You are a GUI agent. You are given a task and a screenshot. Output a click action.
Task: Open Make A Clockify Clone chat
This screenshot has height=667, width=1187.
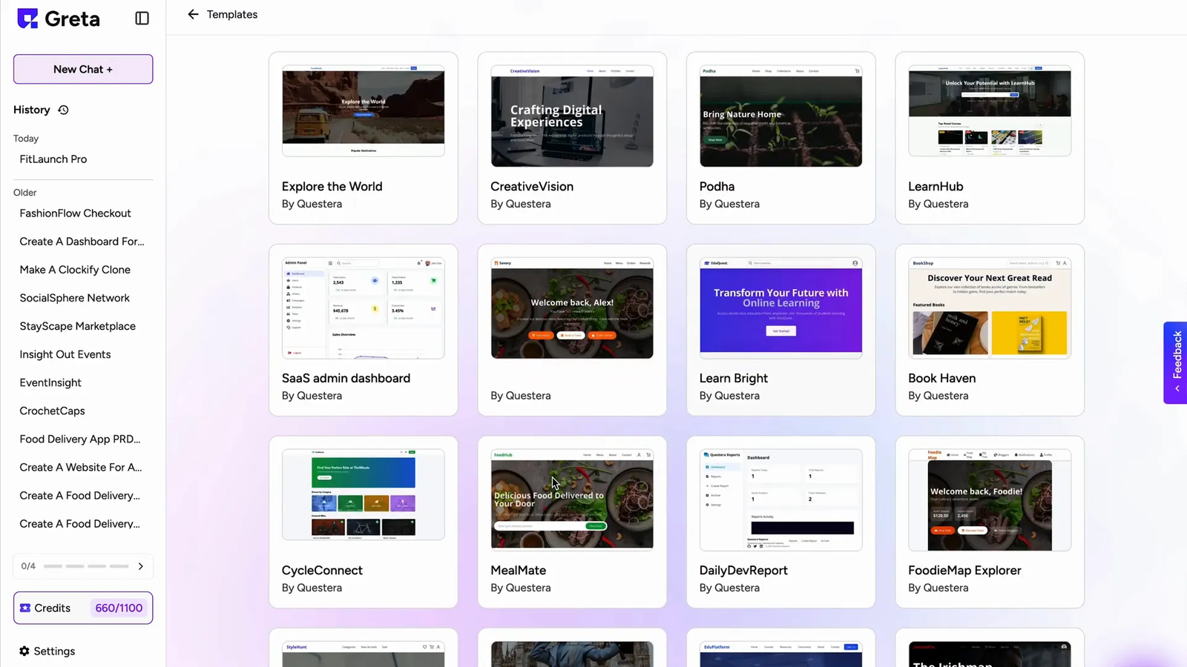(75, 270)
